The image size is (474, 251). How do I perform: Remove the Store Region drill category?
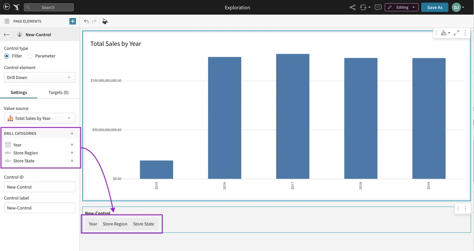[72, 153]
